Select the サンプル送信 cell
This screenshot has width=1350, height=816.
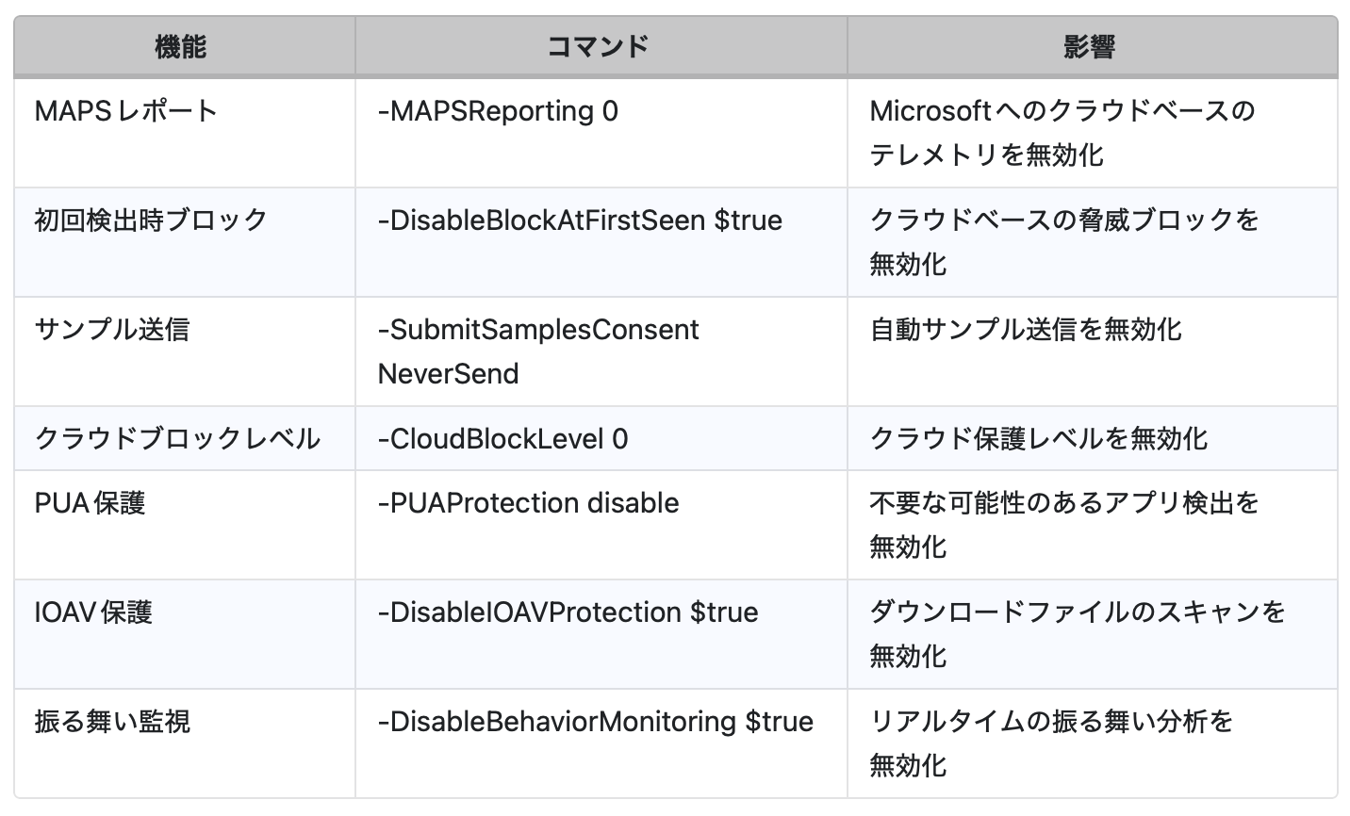(x=112, y=330)
